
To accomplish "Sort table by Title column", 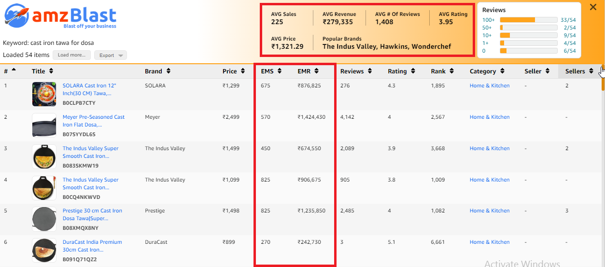I will point(51,71).
